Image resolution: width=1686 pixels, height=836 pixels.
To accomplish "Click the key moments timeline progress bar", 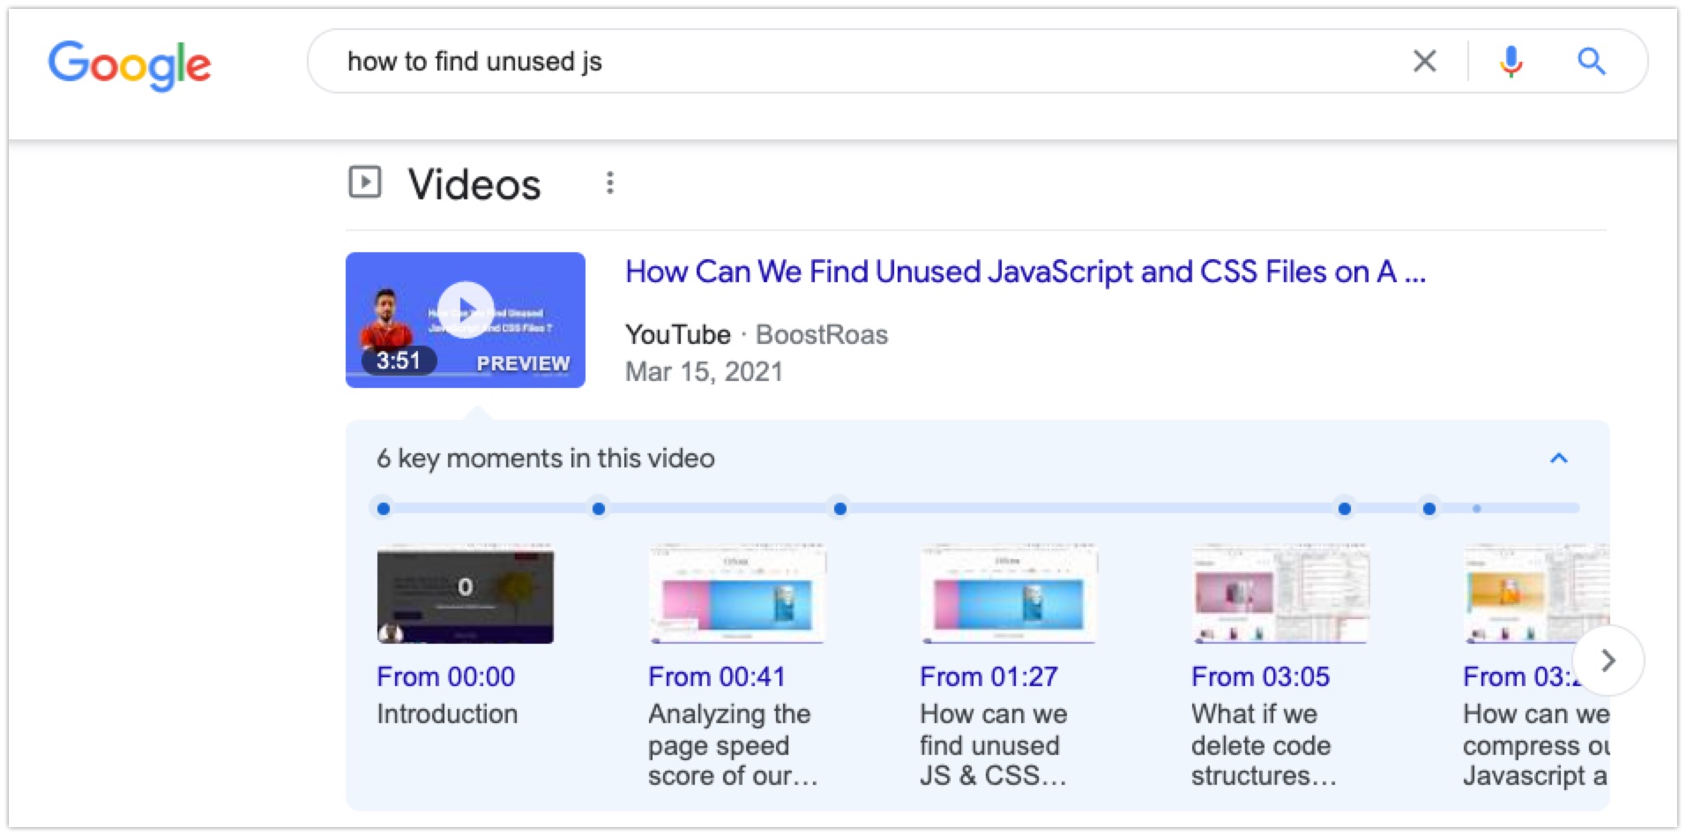I will 976,509.
